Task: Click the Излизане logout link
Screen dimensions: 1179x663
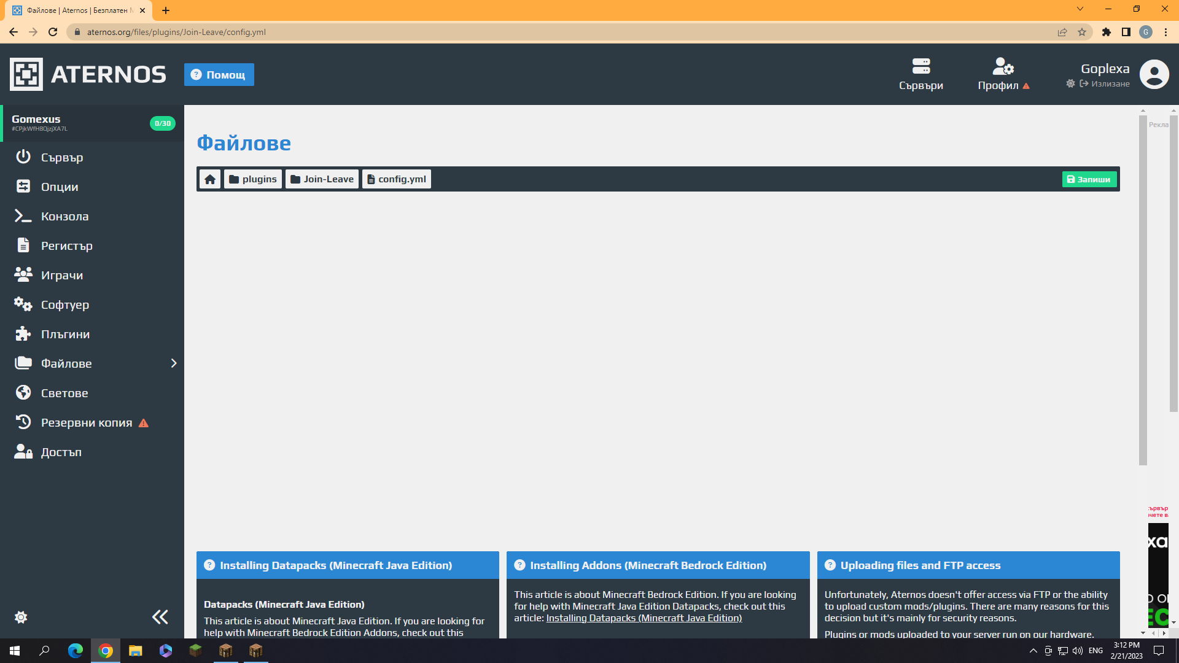Action: (x=1105, y=84)
